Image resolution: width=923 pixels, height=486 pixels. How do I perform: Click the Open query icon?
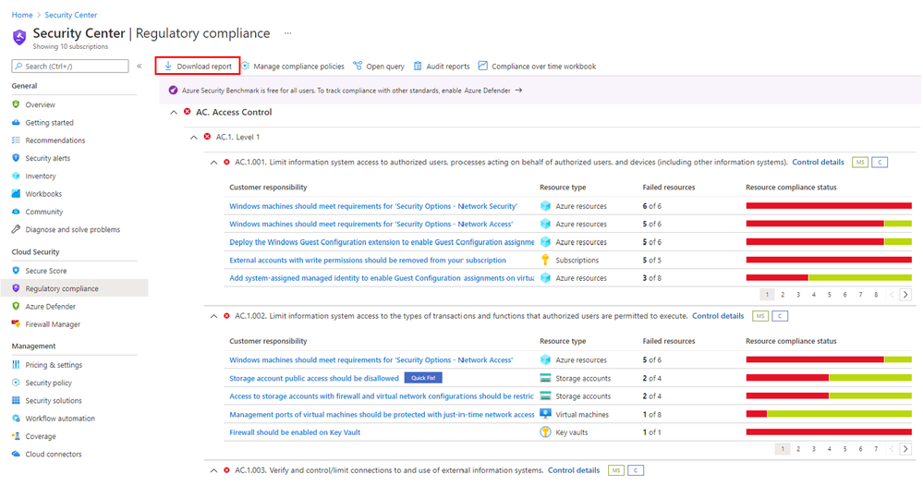tap(358, 66)
